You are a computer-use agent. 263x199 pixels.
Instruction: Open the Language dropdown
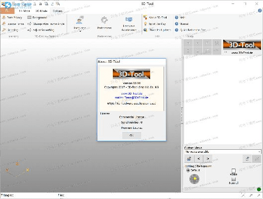tap(80, 24)
